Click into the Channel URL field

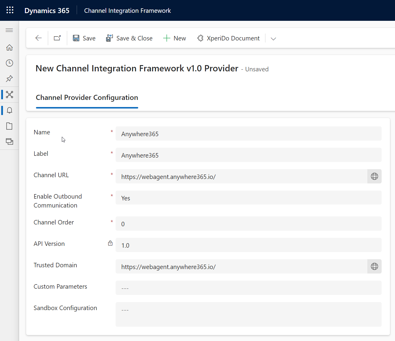pyautogui.click(x=241, y=176)
